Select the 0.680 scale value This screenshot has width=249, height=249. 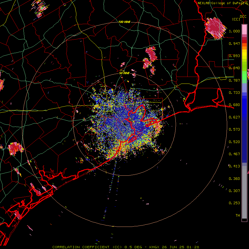point(234,105)
